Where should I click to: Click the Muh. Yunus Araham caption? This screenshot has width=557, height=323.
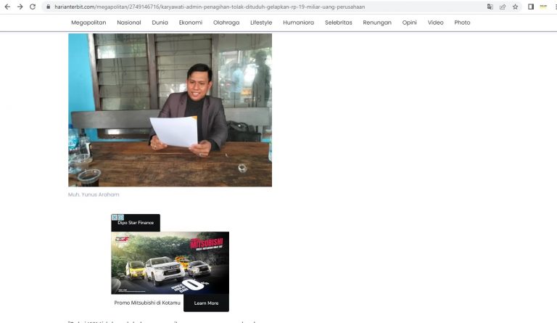coord(94,195)
